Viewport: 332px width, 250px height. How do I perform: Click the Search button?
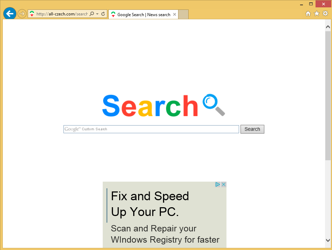pyautogui.click(x=252, y=129)
